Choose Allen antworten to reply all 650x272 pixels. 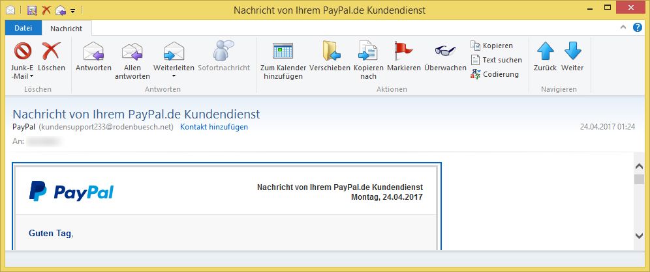[132, 61]
